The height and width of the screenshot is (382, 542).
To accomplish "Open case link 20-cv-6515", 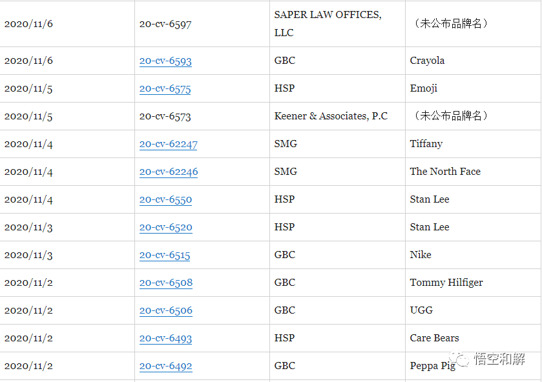I will tap(165, 256).
